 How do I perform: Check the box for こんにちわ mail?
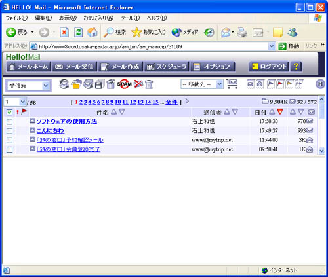9,131
